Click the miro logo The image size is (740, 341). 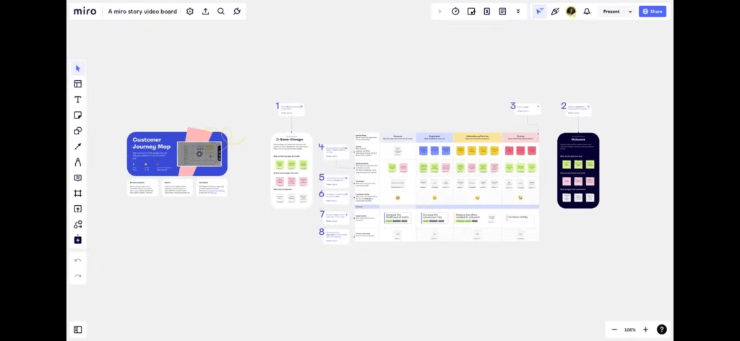[85, 12]
